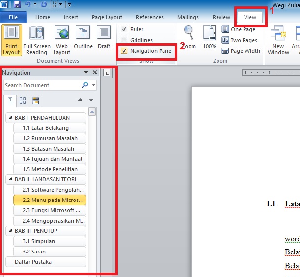Jump to BAB I PENDAHULUAN heading
The height and width of the screenshot is (277, 300).
coord(46,118)
